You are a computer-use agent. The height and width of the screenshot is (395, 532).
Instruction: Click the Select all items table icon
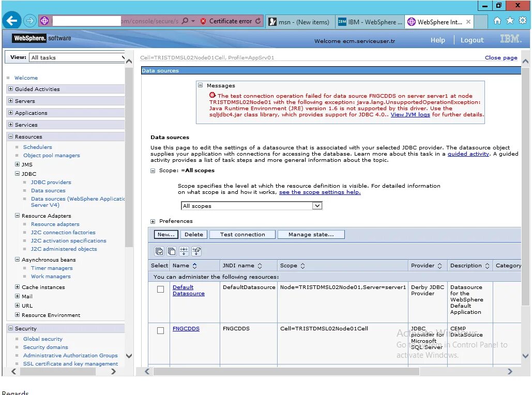(x=159, y=251)
